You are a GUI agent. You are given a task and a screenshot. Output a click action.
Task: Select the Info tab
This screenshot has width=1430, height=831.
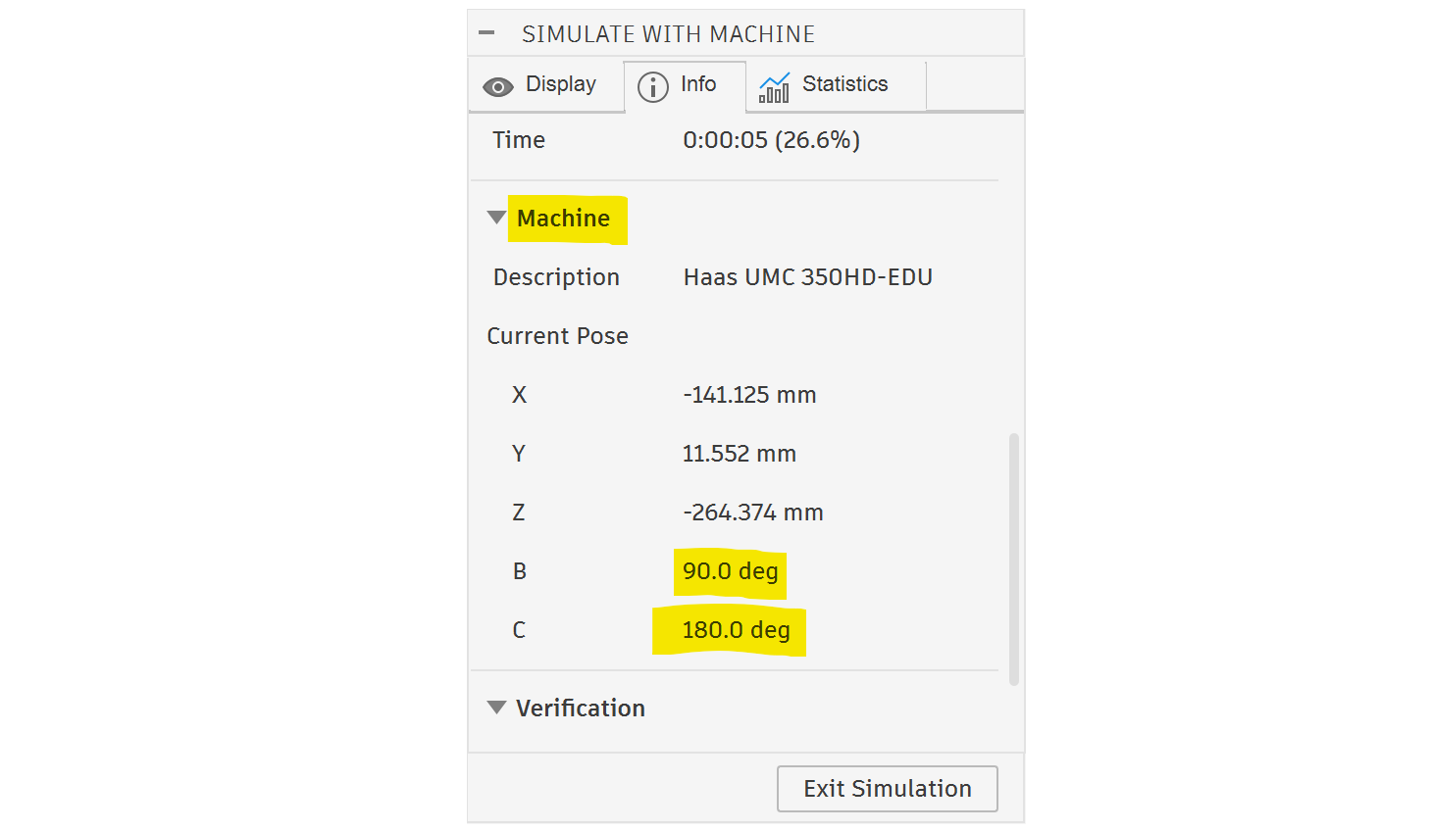685,85
